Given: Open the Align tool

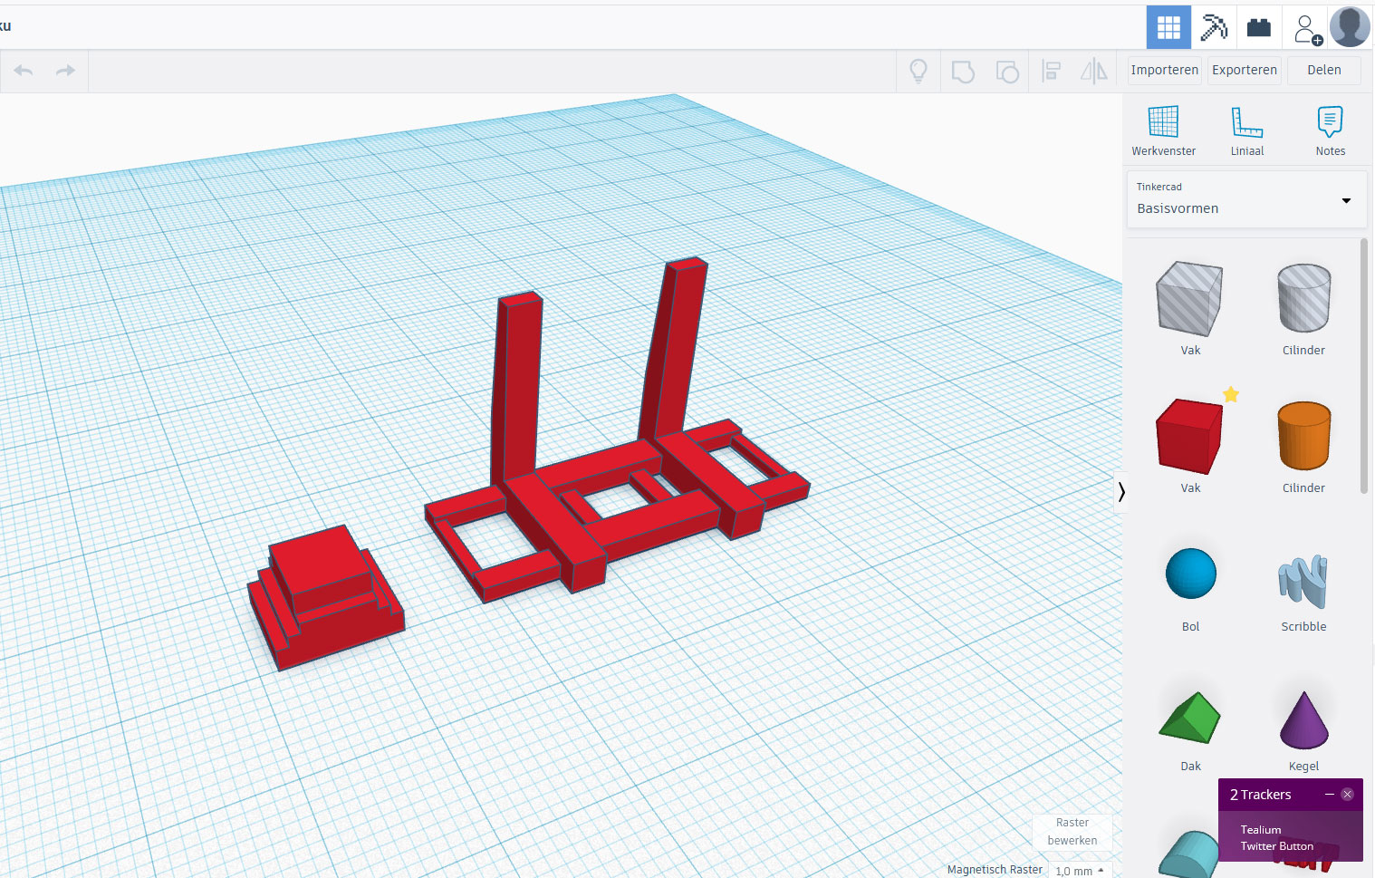Looking at the screenshot, I should click(1051, 71).
